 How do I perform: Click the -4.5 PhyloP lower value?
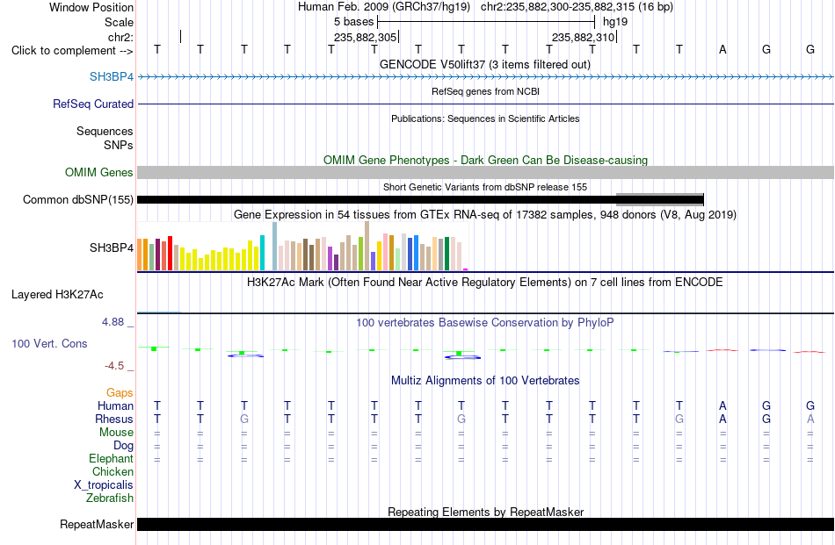click(114, 366)
